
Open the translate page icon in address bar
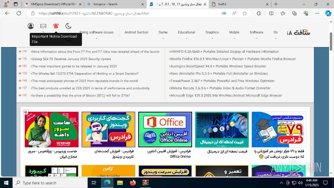(x=224, y=13)
